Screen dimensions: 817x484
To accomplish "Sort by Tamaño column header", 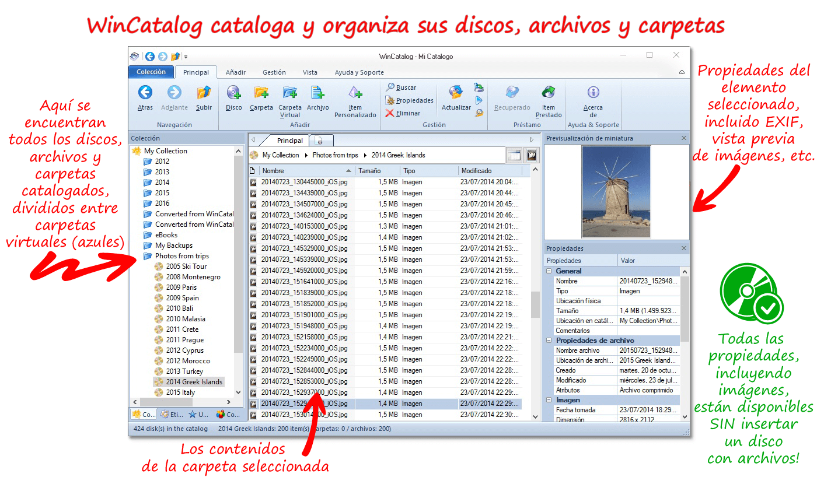I will click(x=378, y=171).
